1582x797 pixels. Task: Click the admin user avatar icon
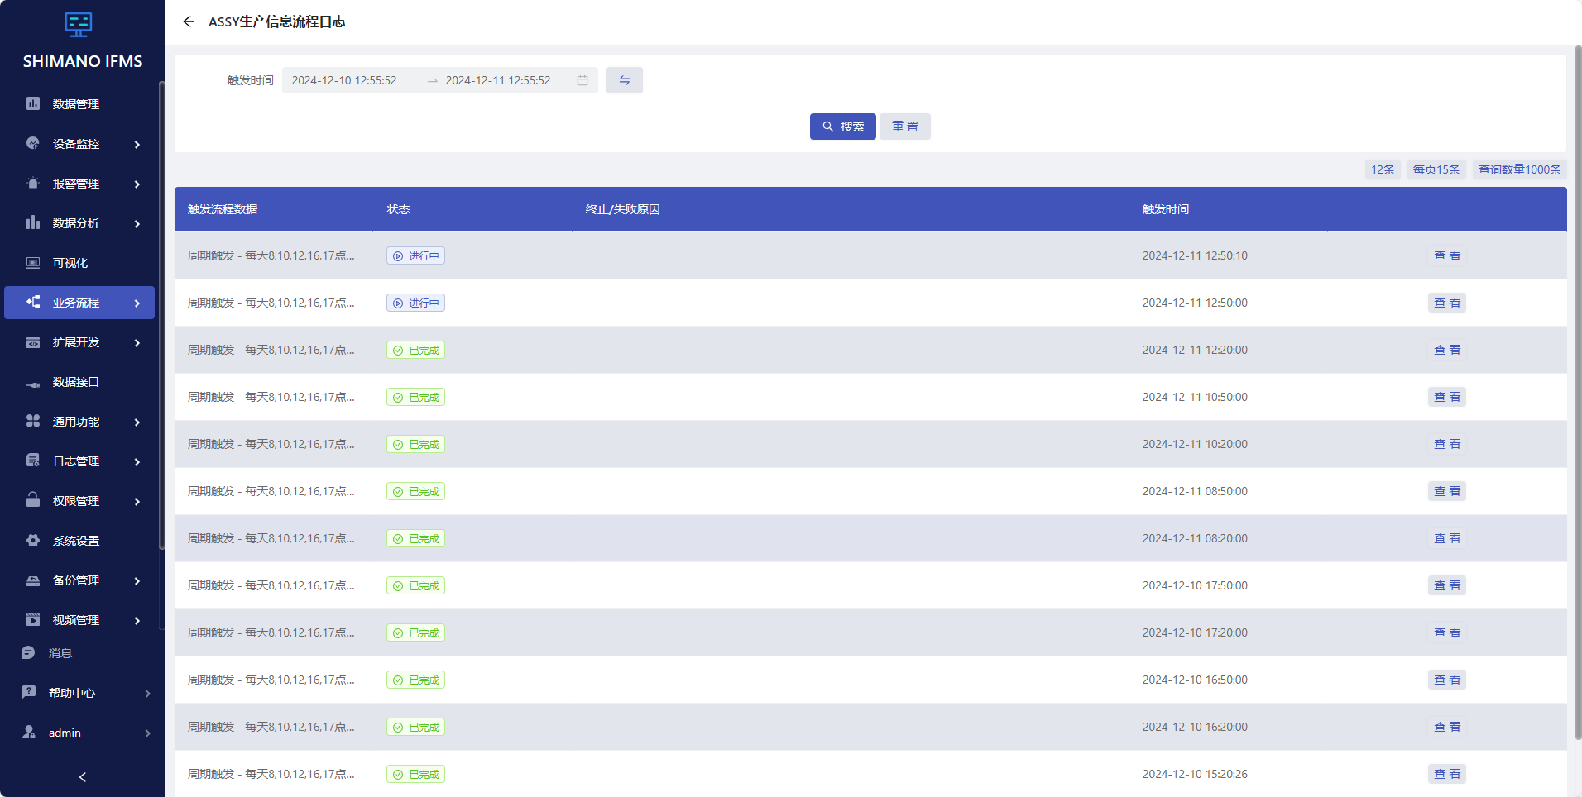(x=29, y=732)
